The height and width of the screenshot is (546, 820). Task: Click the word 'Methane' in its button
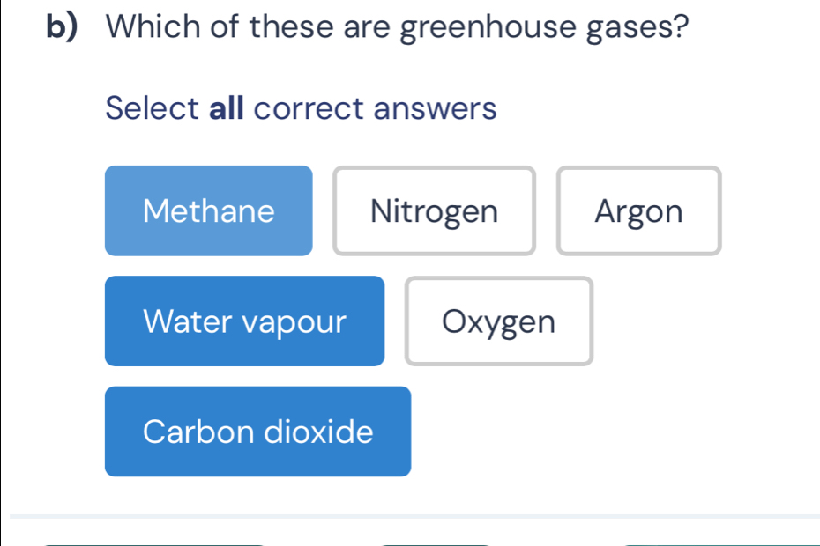click(209, 211)
